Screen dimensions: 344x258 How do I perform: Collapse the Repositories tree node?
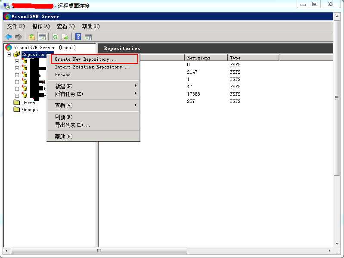click(9, 54)
